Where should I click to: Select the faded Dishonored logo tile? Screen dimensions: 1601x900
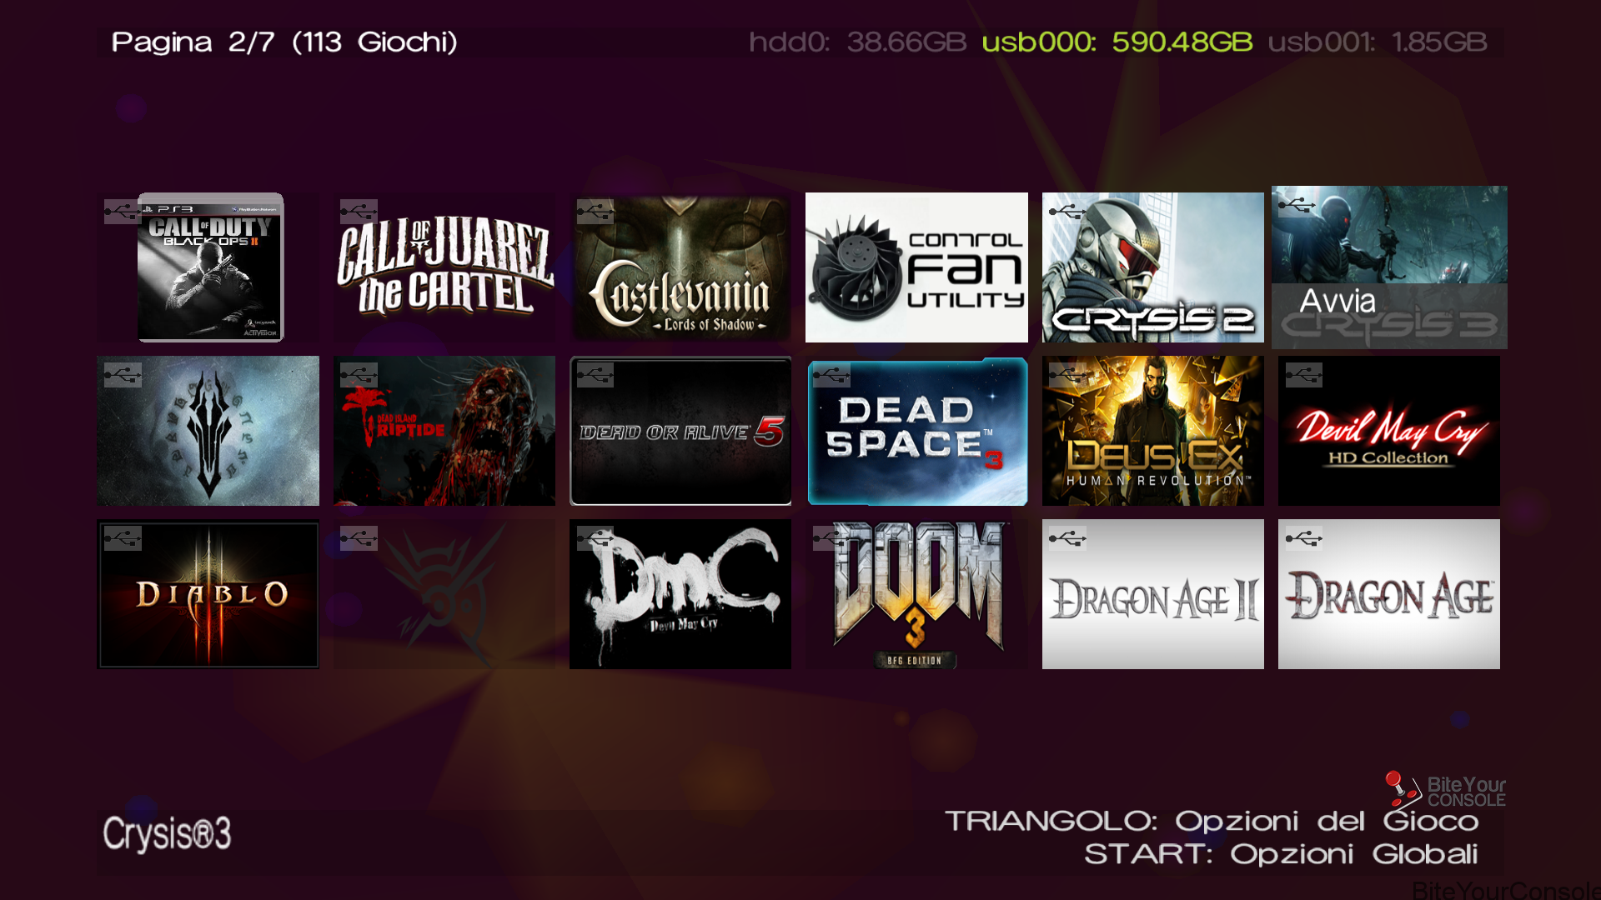[x=444, y=594]
